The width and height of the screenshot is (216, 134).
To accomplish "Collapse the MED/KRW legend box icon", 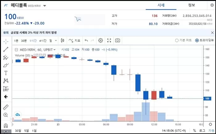I will tap(16, 50).
